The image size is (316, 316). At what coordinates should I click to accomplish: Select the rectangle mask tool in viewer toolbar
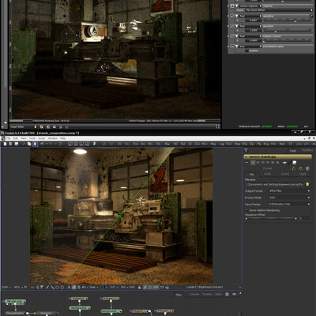(x=58, y=288)
